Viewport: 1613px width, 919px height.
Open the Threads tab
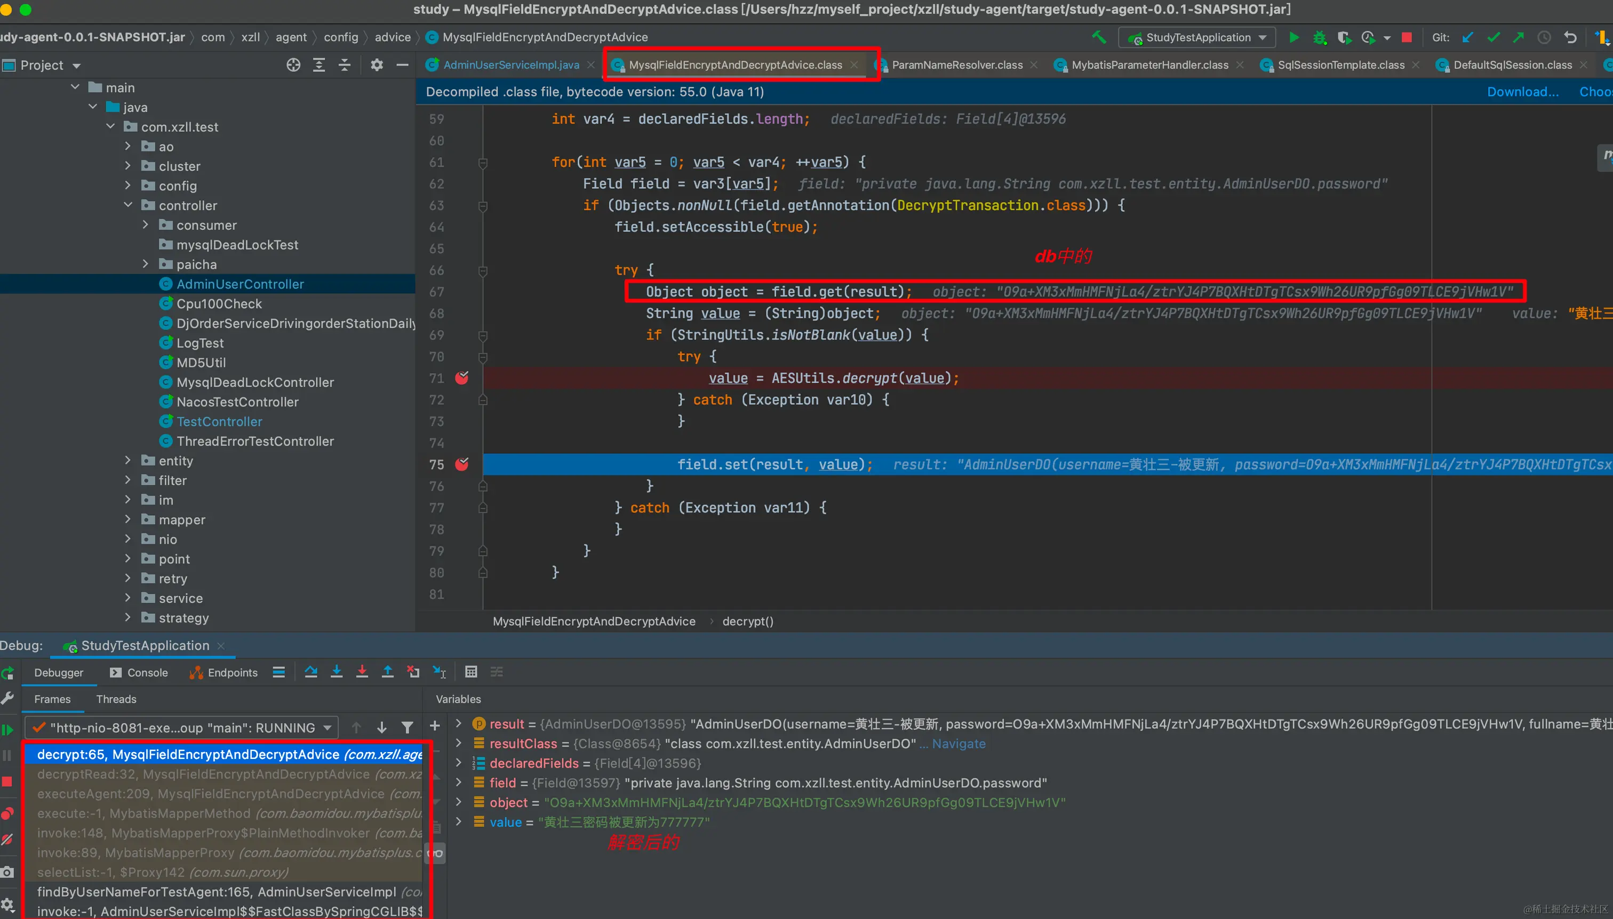coord(116,699)
